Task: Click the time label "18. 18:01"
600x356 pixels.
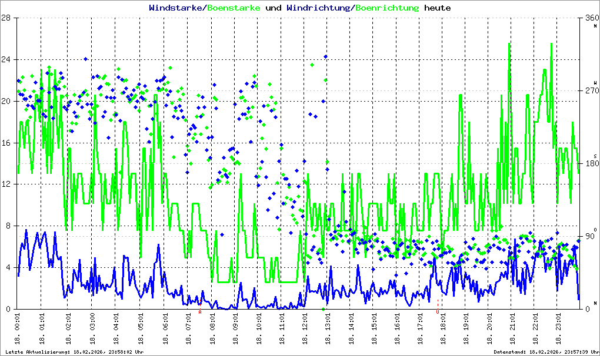Action: (443, 329)
